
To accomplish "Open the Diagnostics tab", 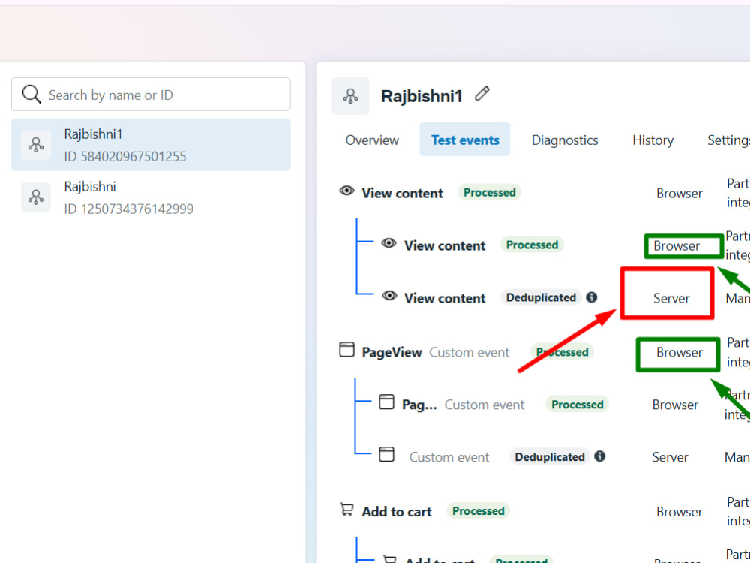I will [x=565, y=140].
